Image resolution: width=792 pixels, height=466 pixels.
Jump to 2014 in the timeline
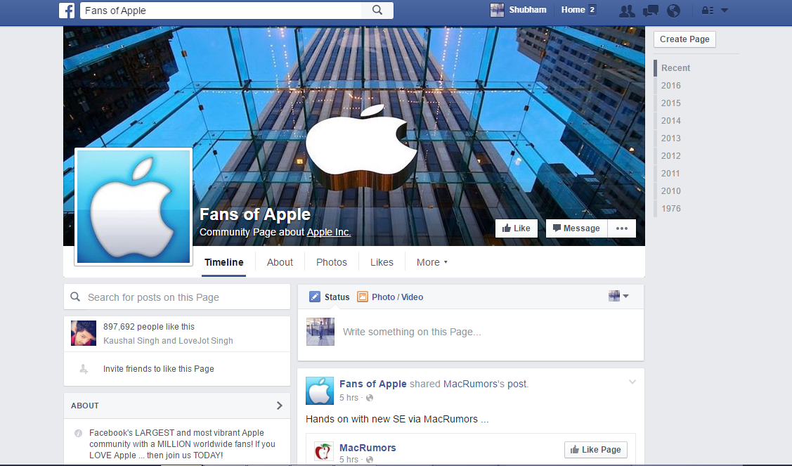pyautogui.click(x=670, y=121)
